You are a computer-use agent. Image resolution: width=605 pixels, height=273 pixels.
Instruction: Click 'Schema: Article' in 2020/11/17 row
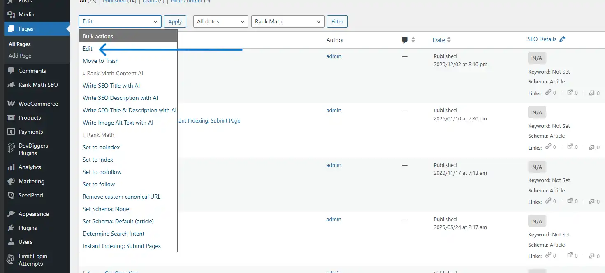(547, 190)
